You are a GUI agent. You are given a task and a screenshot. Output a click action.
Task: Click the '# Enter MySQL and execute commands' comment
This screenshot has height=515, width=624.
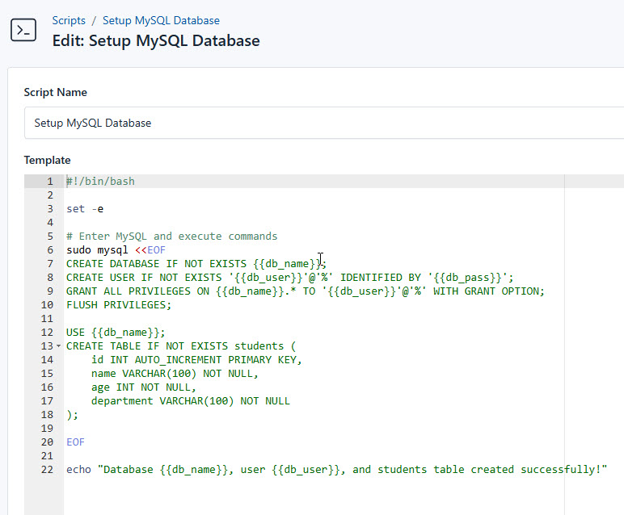point(171,237)
